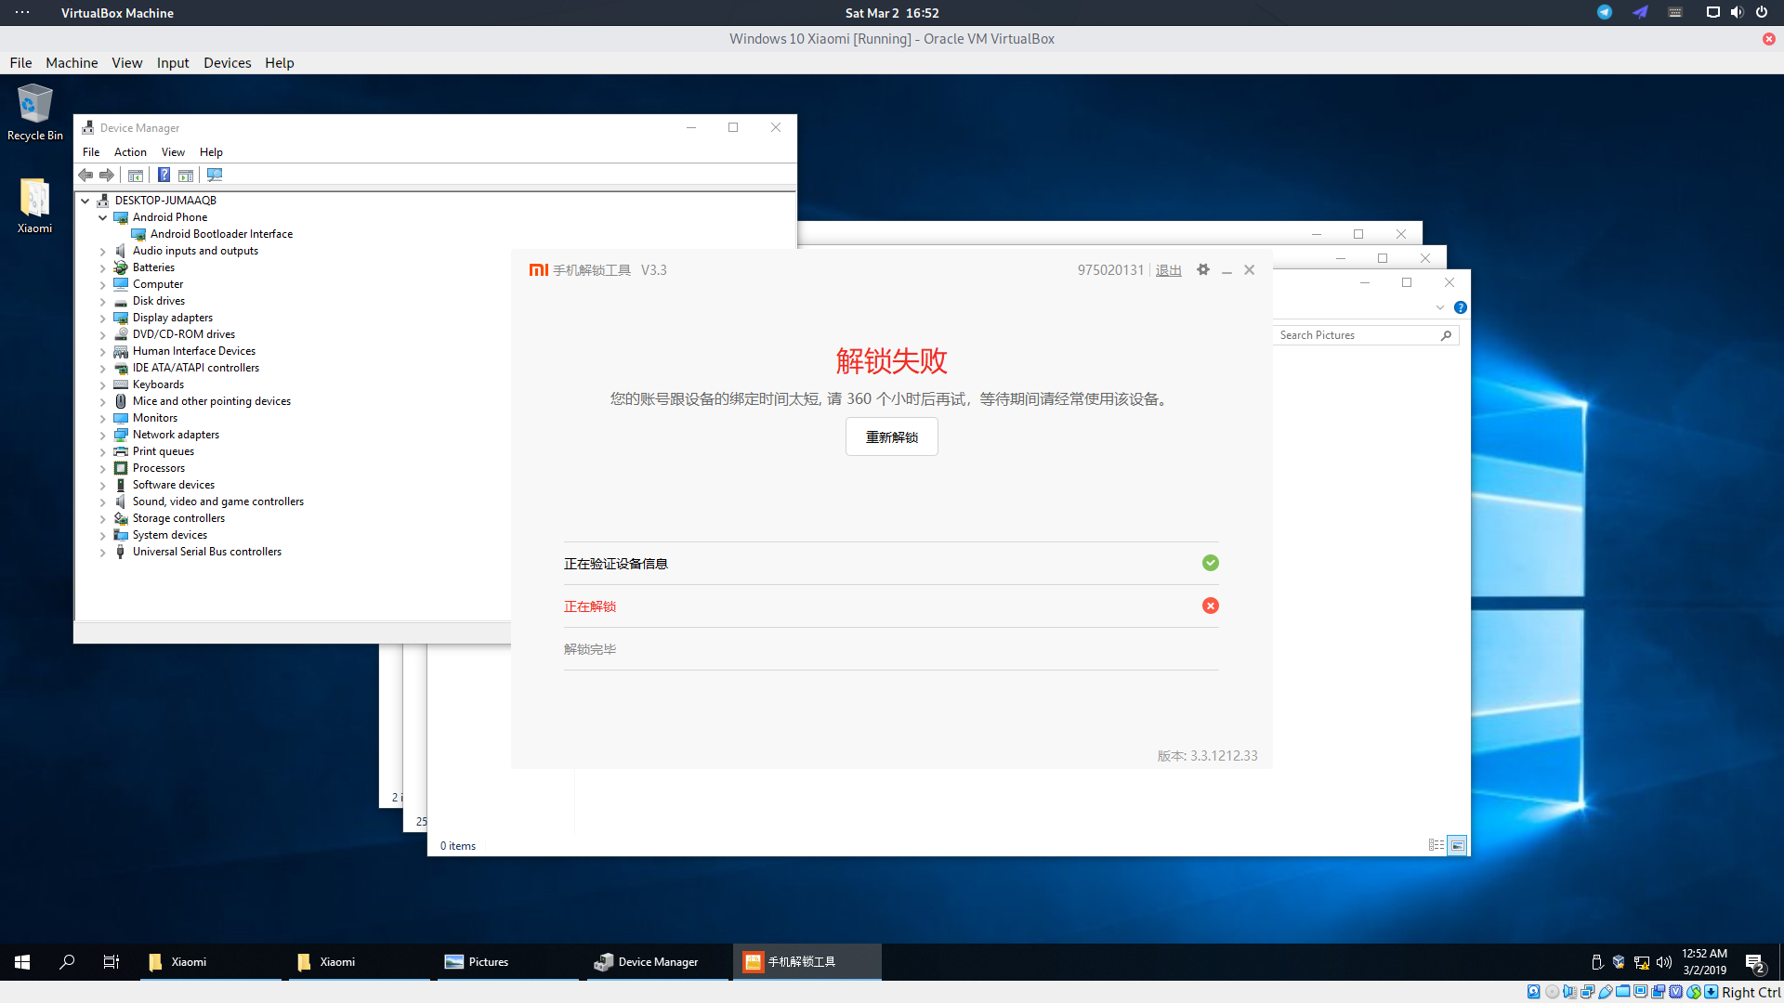Click 重新解锁 retry unlock button

click(x=892, y=437)
